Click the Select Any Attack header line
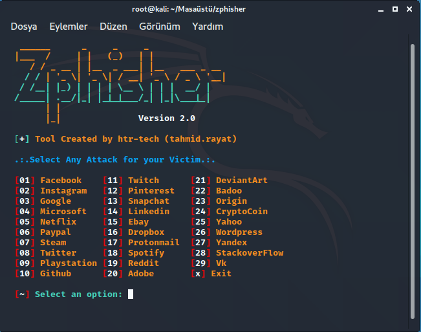The image size is (421, 332). [115, 160]
